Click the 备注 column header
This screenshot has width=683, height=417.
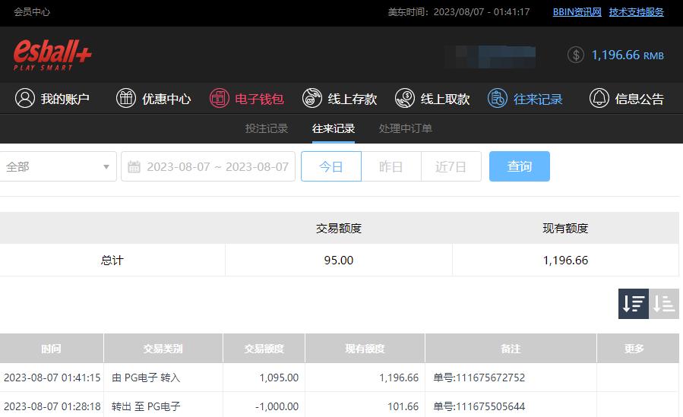[511, 348]
